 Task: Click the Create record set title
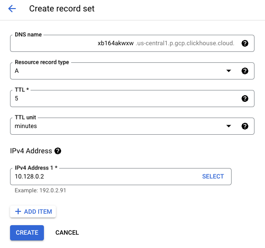62,9
